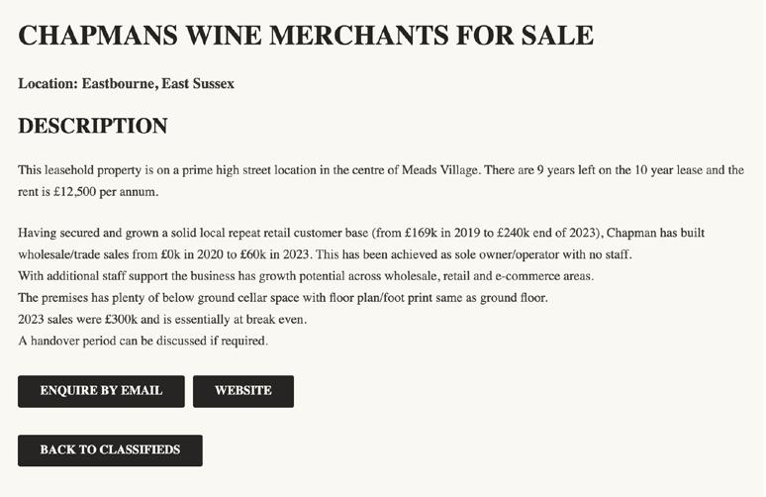Select the Description section heading

(93, 127)
